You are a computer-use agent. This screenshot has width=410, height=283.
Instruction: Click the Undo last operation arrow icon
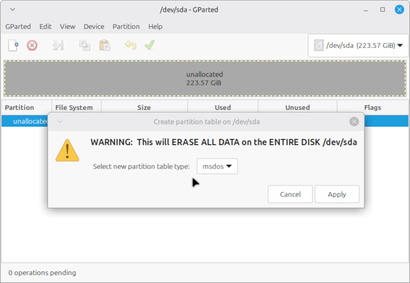coord(130,45)
